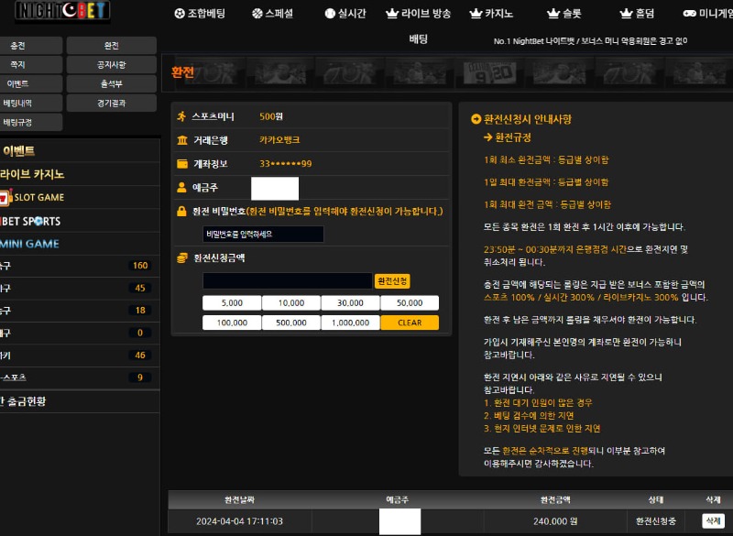Open the MINI GAME sidebar section
The height and width of the screenshot is (536, 733).
pyautogui.click(x=29, y=244)
